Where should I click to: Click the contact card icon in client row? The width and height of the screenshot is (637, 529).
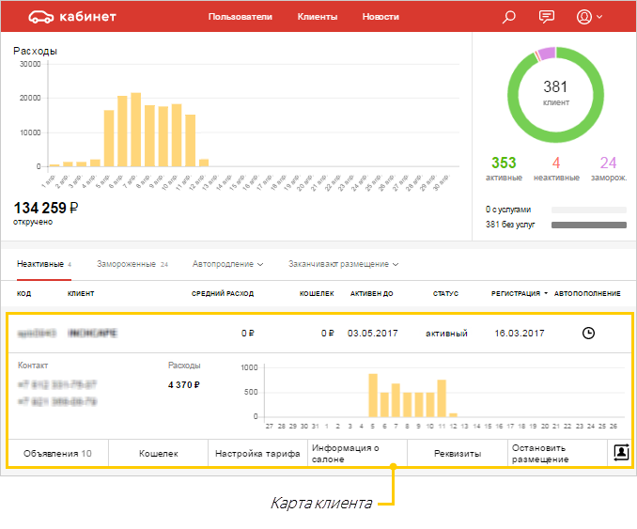point(620,453)
